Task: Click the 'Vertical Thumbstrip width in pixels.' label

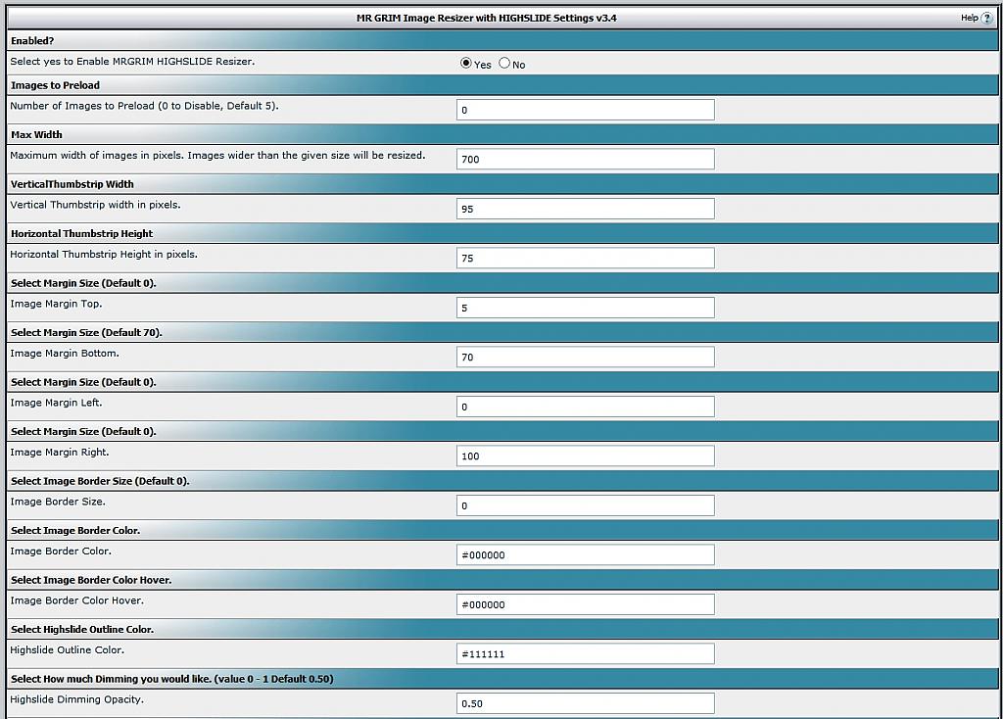Action: 95,205
